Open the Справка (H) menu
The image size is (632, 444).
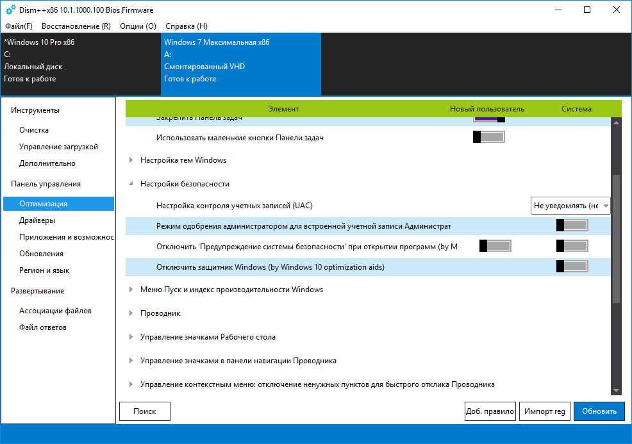[187, 26]
